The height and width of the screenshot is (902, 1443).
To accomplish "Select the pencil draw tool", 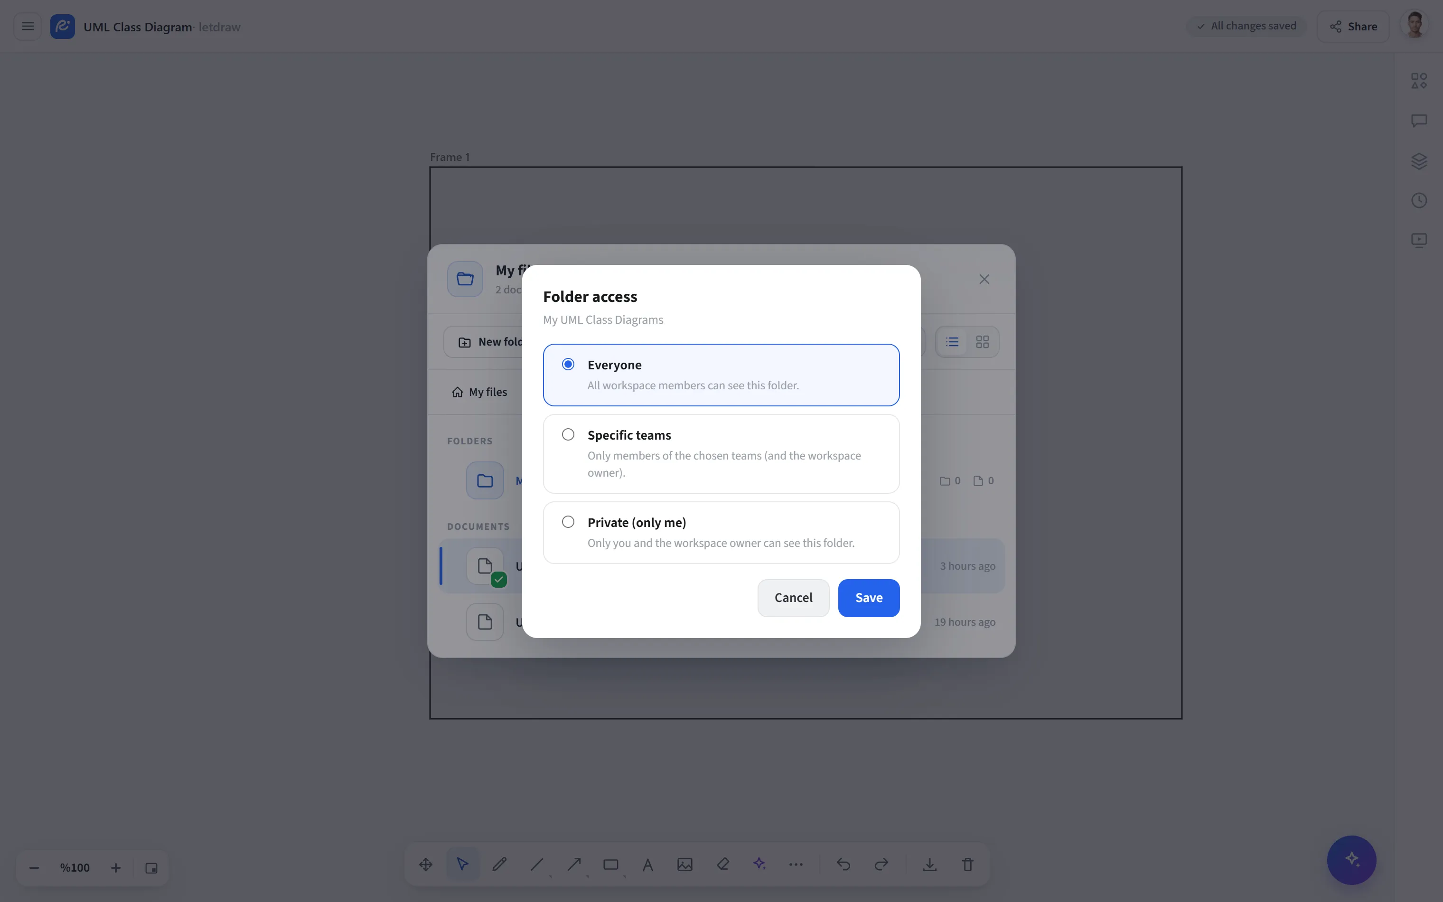I will 500,864.
